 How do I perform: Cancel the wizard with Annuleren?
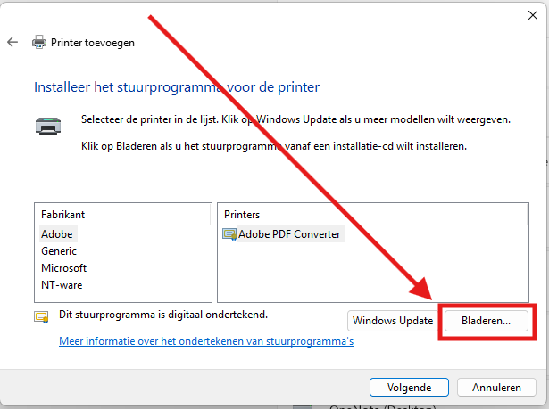(496, 388)
